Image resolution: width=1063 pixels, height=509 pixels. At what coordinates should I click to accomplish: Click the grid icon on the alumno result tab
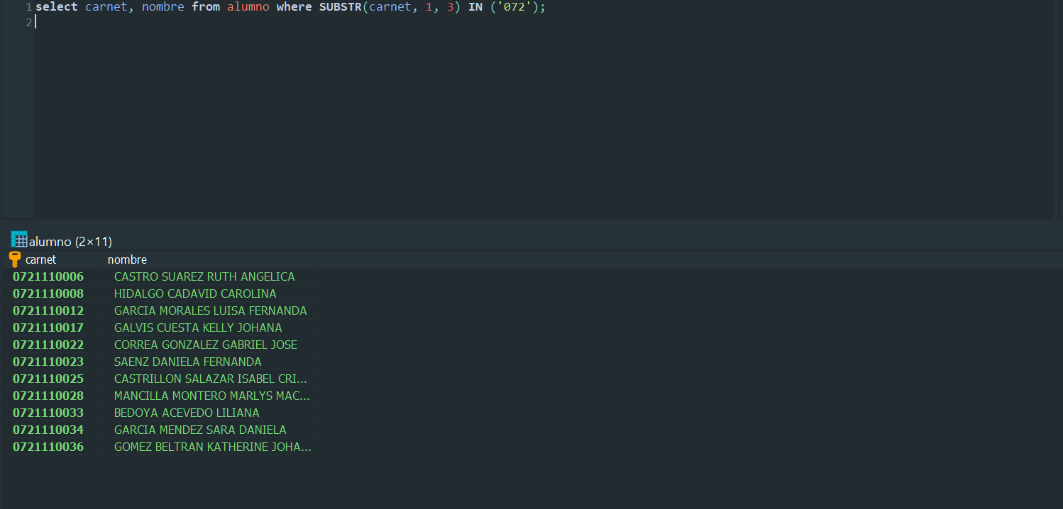click(19, 240)
